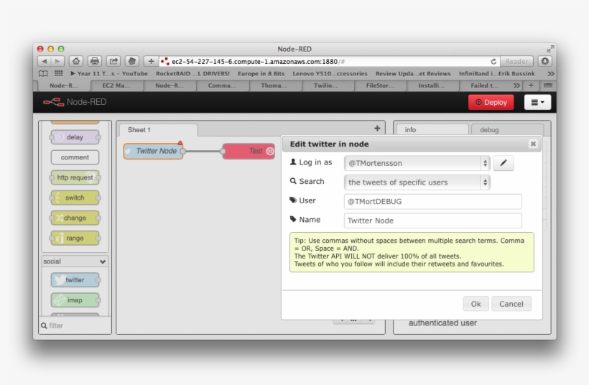The height and width of the screenshot is (385, 589).
Task: Open the Sheet 1 tab
Action: [x=159, y=130]
